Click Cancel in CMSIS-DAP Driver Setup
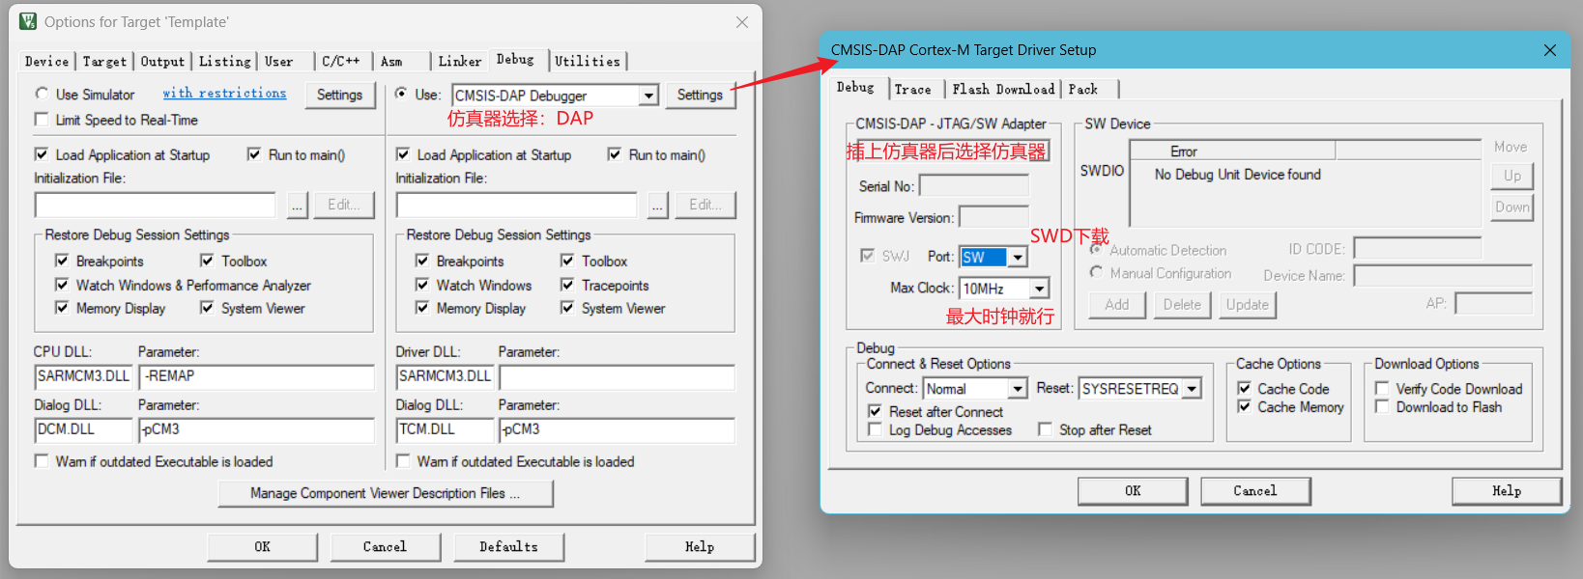The width and height of the screenshot is (1583, 579). click(x=1255, y=491)
